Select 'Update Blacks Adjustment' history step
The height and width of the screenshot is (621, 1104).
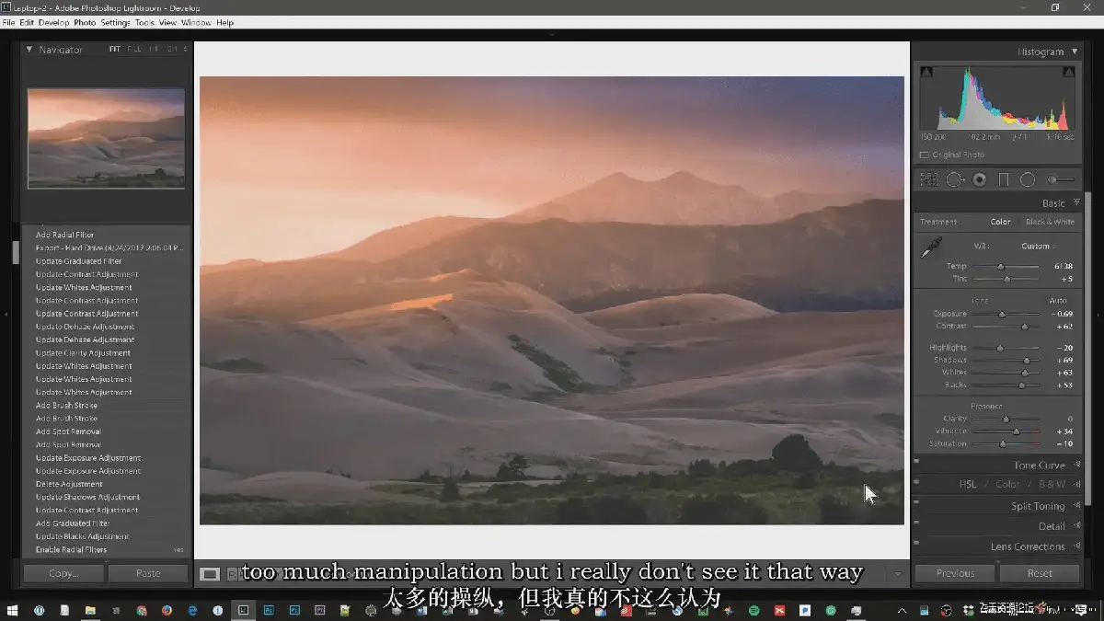82,536
